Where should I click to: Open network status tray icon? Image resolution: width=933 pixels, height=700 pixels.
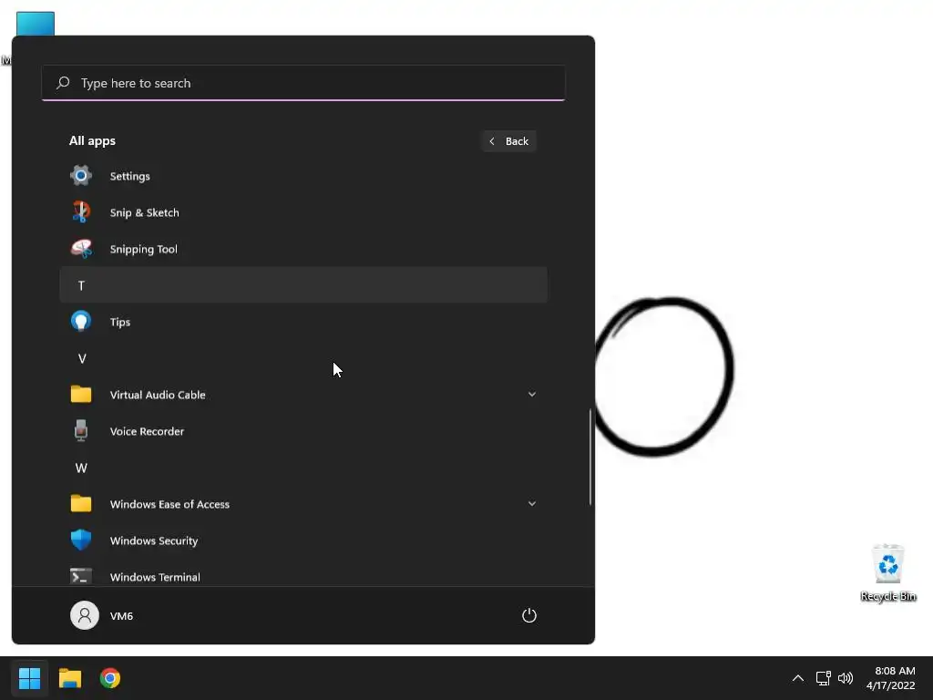823,678
